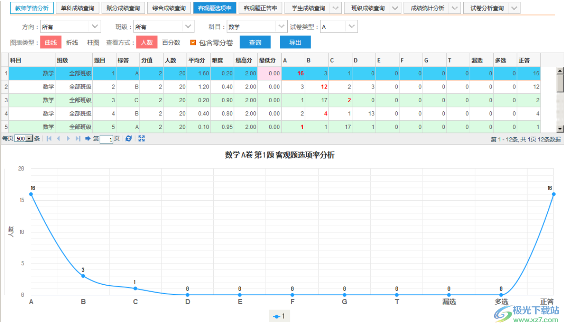This screenshot has width=564, height=327.
Task: Click the jump-to-page arrow icon
Action: [88, 139]
